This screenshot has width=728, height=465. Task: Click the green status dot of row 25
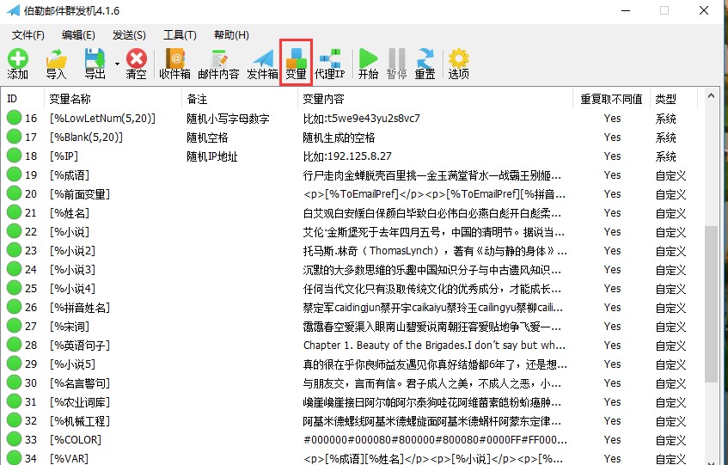(x=15, y=288)
